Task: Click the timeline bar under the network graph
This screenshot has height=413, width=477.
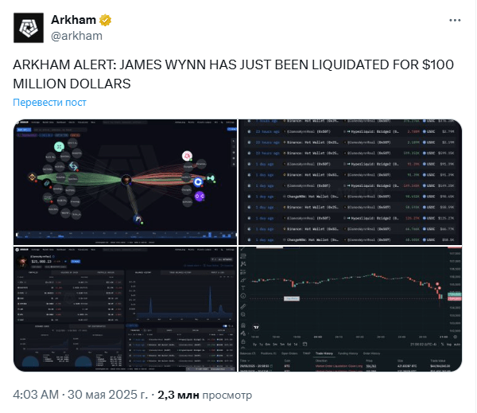Action: 126,235
